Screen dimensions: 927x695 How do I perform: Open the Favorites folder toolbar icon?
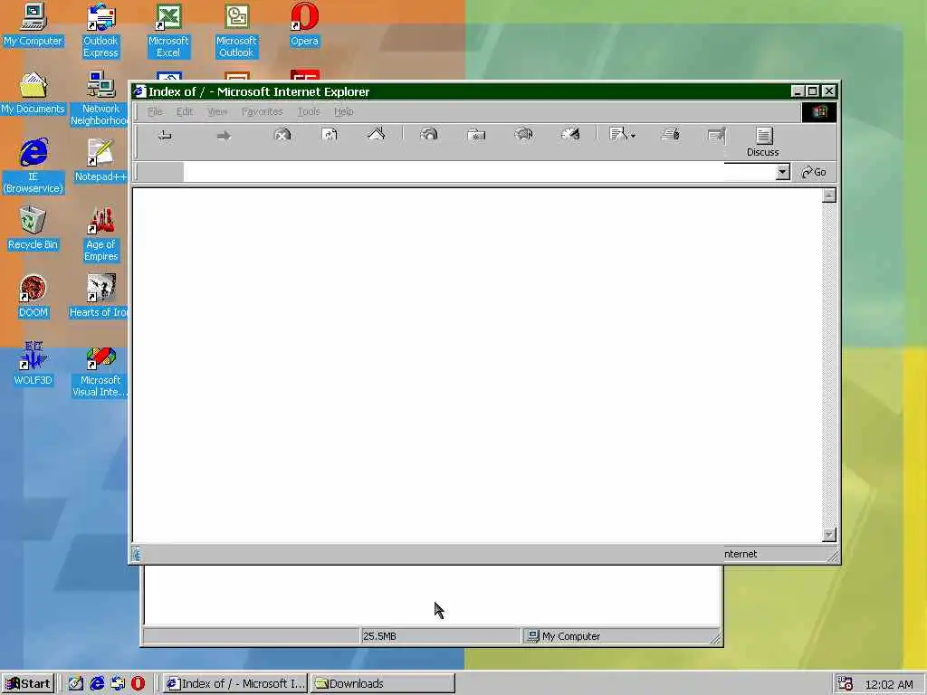[x=476, y=135]
